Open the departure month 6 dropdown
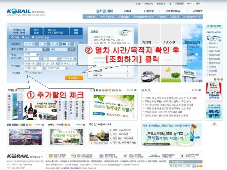 (43, 44)
